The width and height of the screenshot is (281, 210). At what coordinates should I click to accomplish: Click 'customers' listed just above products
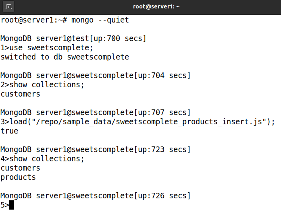tap(20, 168)
